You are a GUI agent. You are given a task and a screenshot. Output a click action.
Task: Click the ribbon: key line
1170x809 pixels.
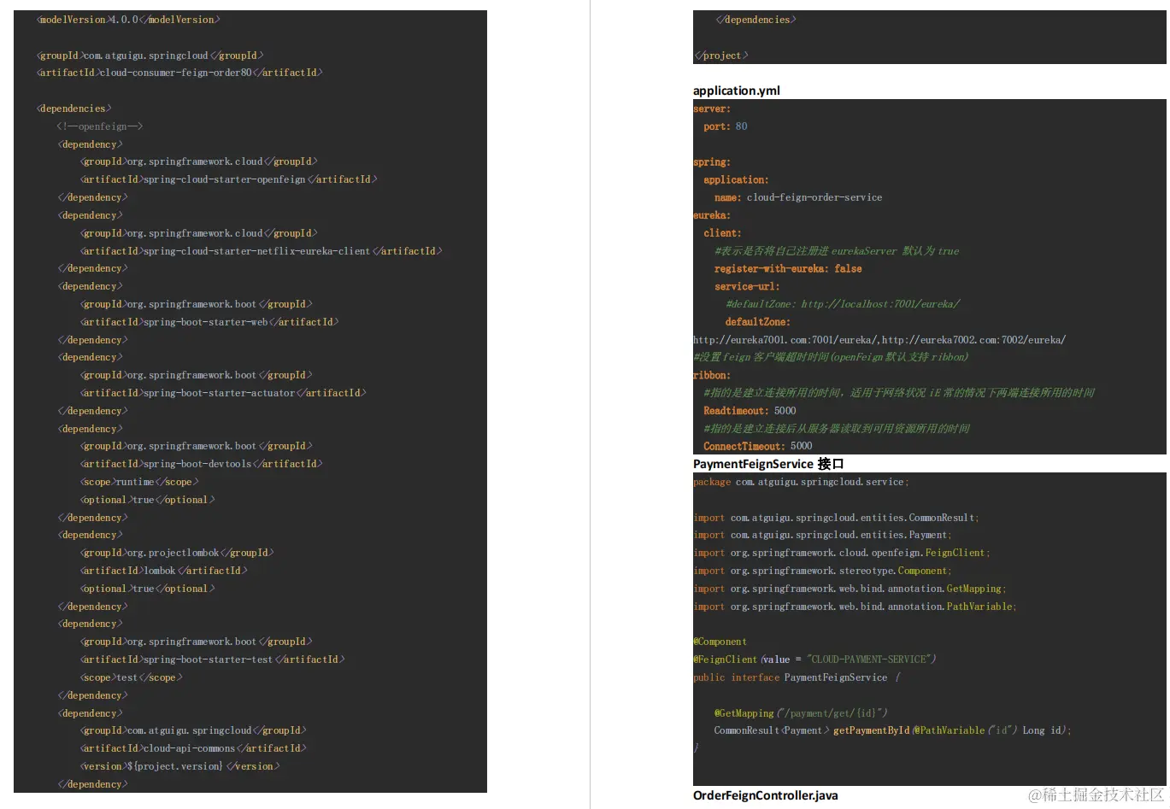(x=712, y=375)
